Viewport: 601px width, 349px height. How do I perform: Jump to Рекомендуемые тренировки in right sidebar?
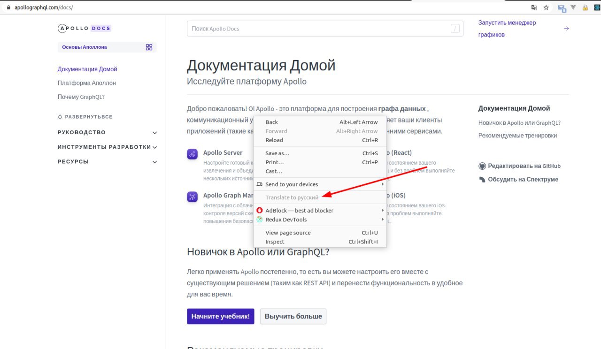click(517, 136)
